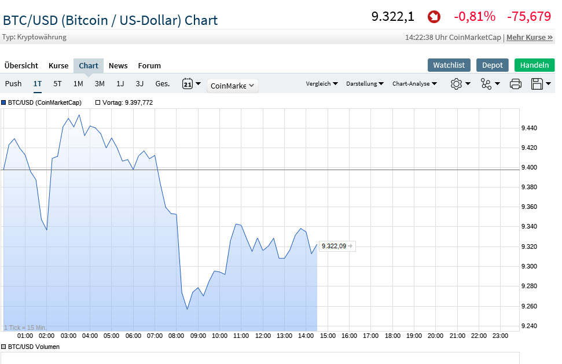Open the Darstellung dropdown
562x364 pixels.
(x=365, y=84)
